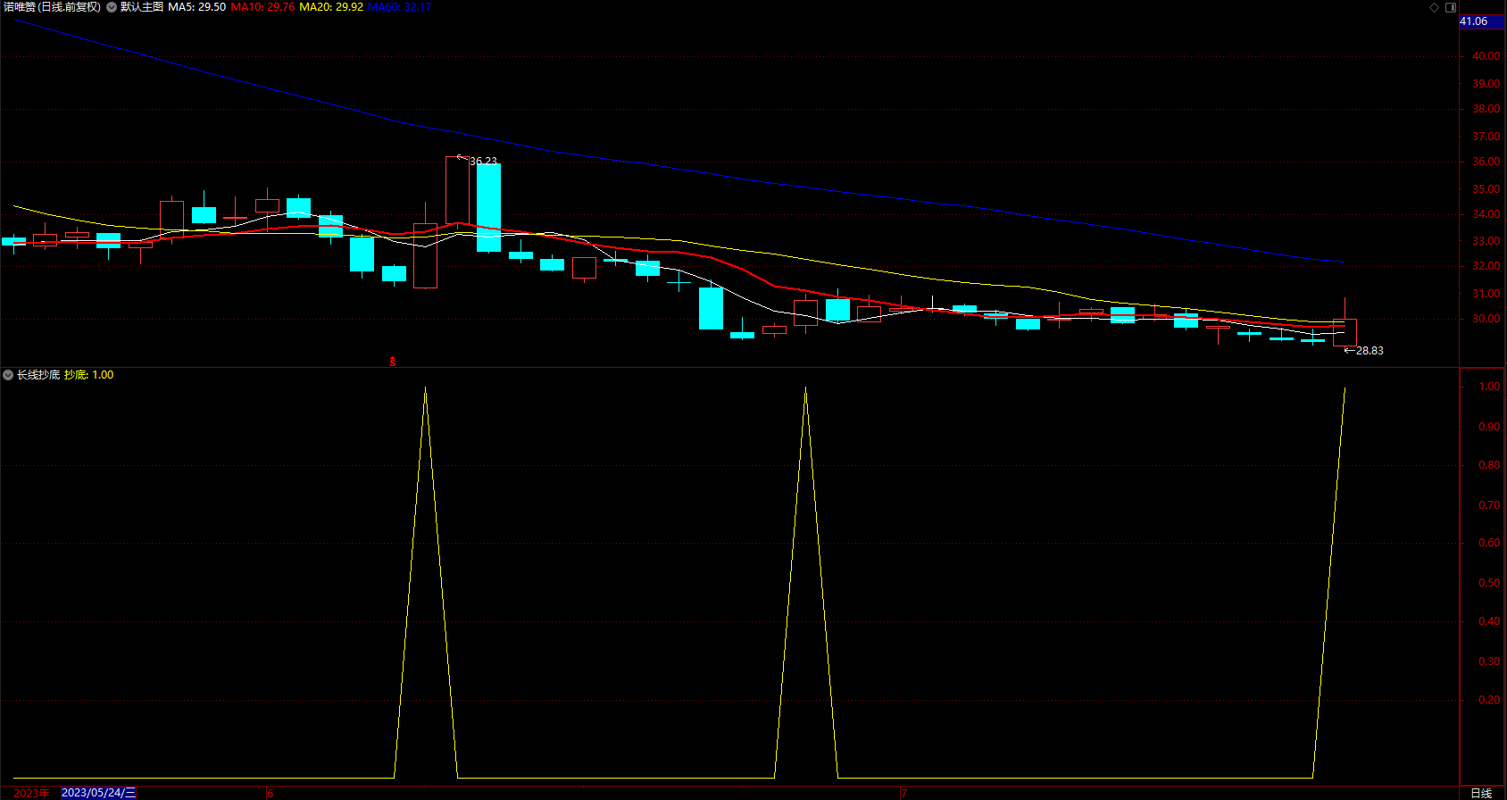Click the 长线抄底 indicator name
This screenshot has width=1507, height=800.
pos(38,375)
